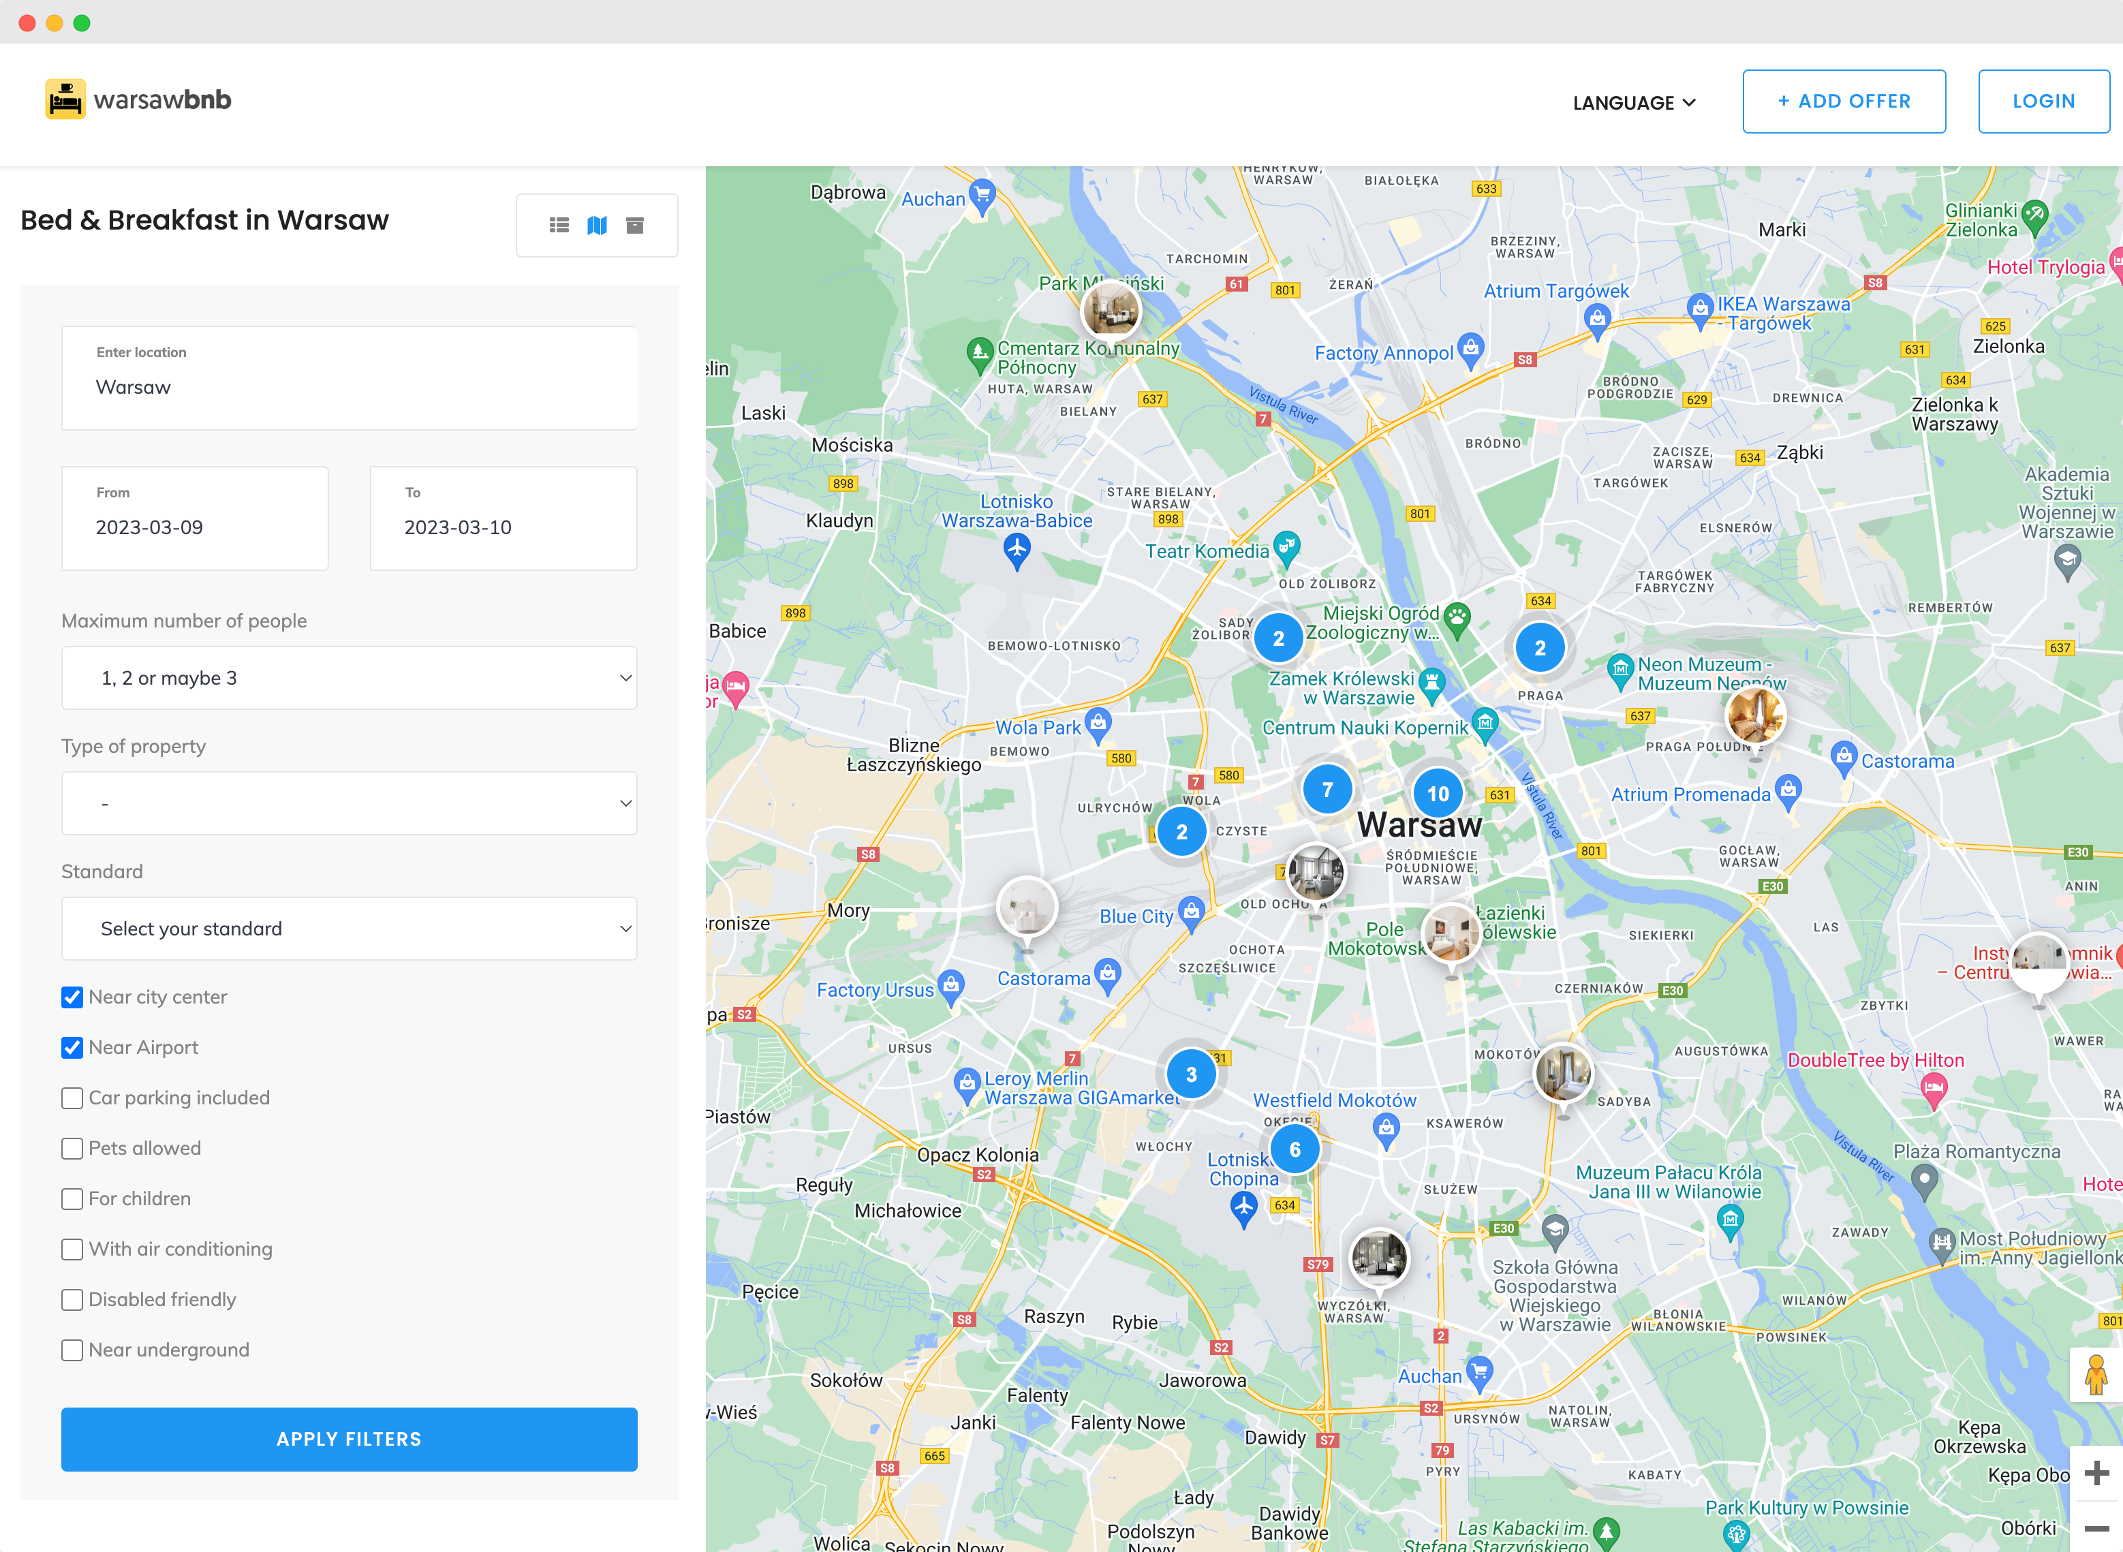Switch to list view icon

tap(559, 226)
